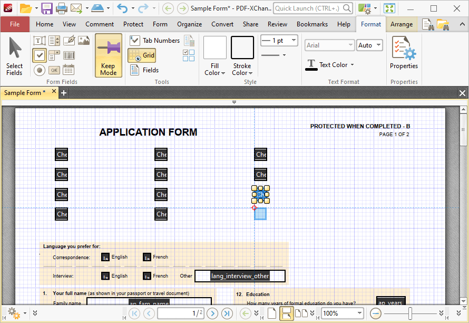Open the 1 pt line width dropdown
Viewport: 469px width, 323px height.
pos(294,40)
